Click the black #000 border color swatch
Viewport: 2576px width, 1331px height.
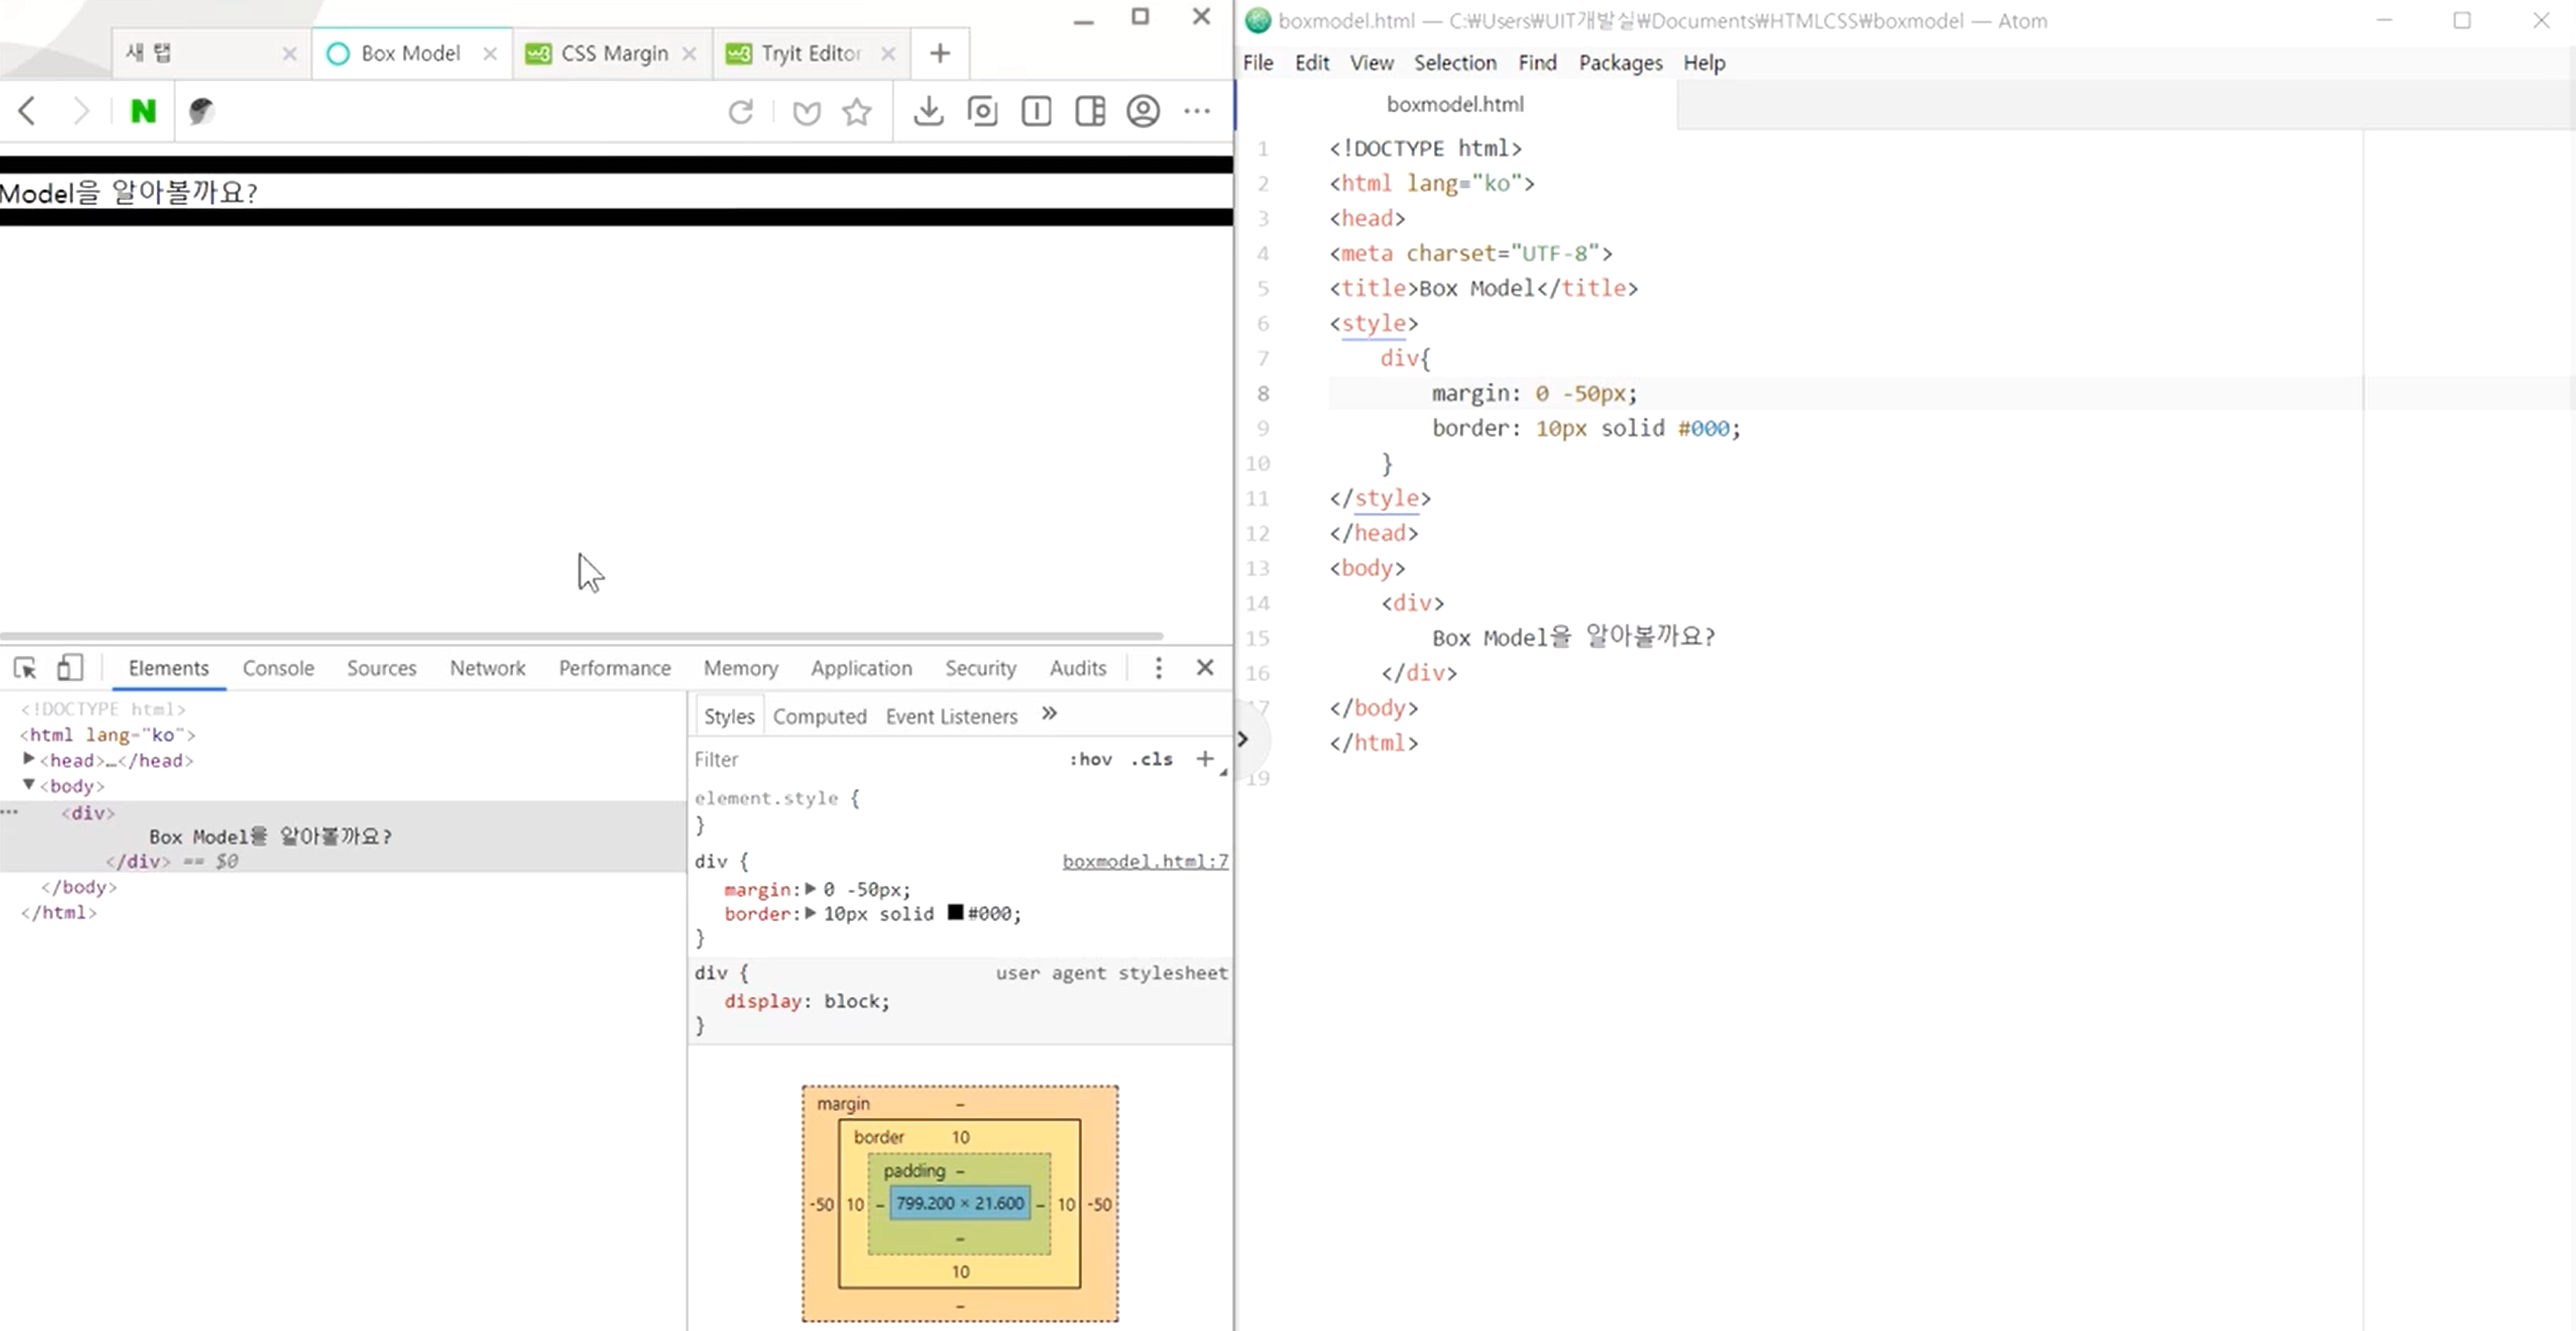(955, 913)
